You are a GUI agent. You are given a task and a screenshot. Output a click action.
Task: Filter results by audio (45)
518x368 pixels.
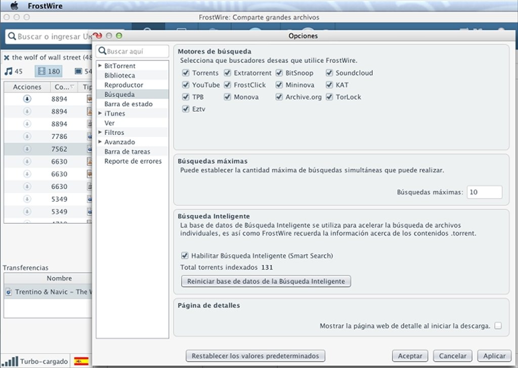pyautogui.click(x=14, y=71)
